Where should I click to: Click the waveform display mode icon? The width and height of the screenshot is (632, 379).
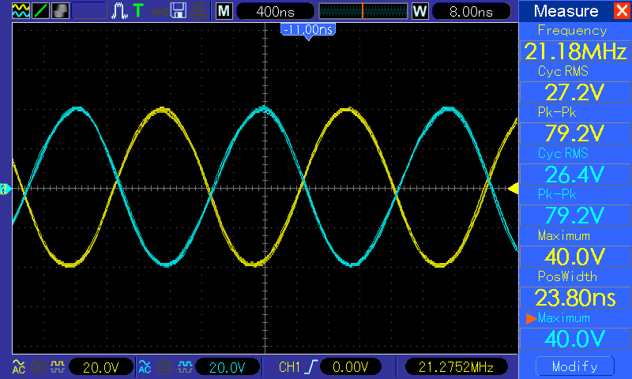(21, 11)
